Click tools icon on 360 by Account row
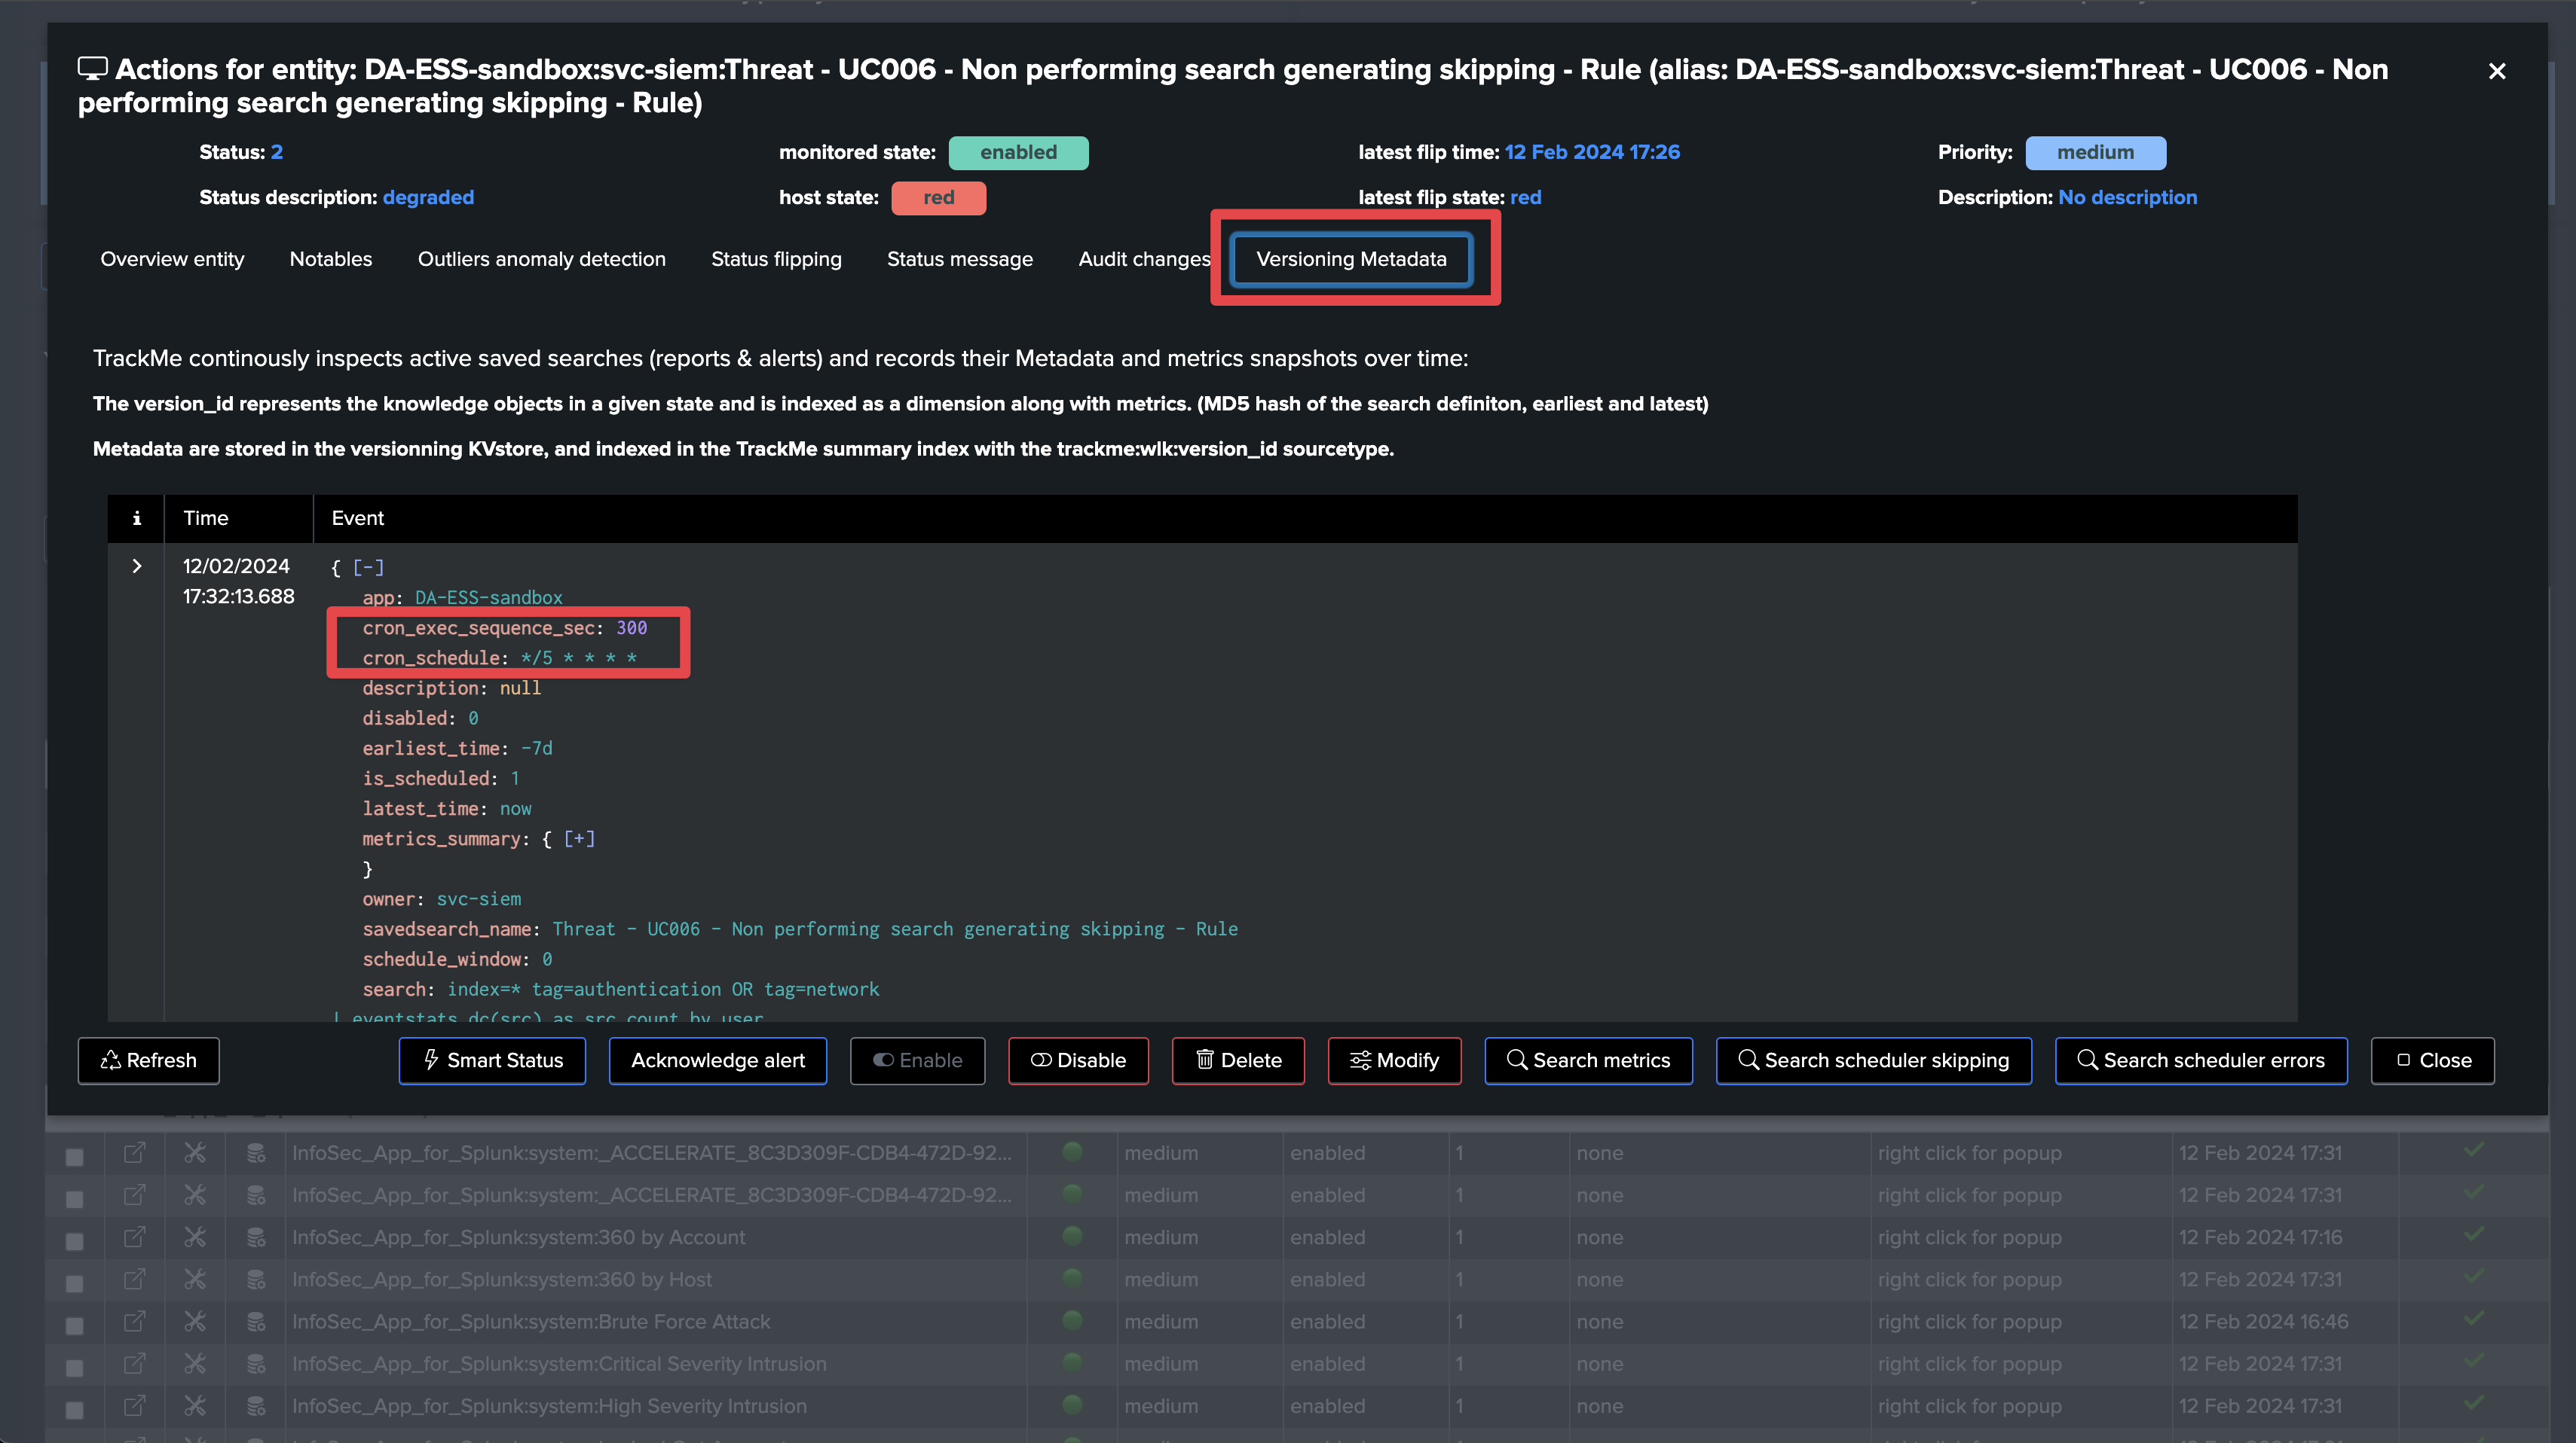The height and width of the screenshot is (1443, 2576). (195, 1237)
